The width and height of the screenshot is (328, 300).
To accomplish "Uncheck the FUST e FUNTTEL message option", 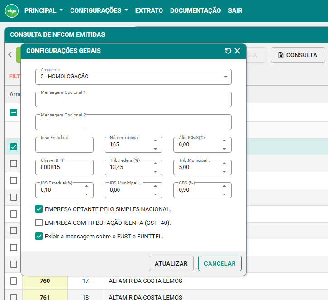I will [39, 236].
